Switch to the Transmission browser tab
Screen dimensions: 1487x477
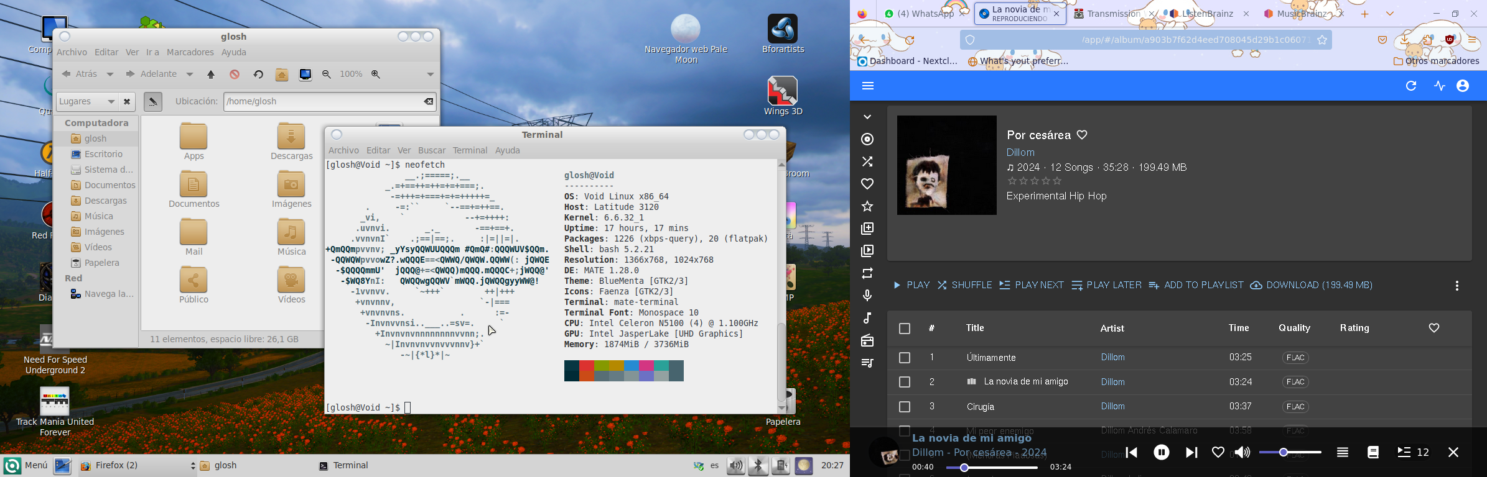tap(1114, 14)
